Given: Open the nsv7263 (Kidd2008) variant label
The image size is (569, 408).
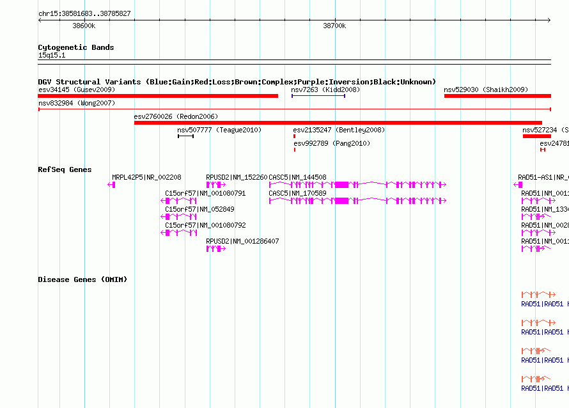Looking at the screenshot, I should pyautogui.click(x=325, y=90).
